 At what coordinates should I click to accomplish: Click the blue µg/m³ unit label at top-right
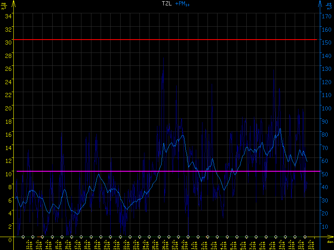[x=329, y=6]
